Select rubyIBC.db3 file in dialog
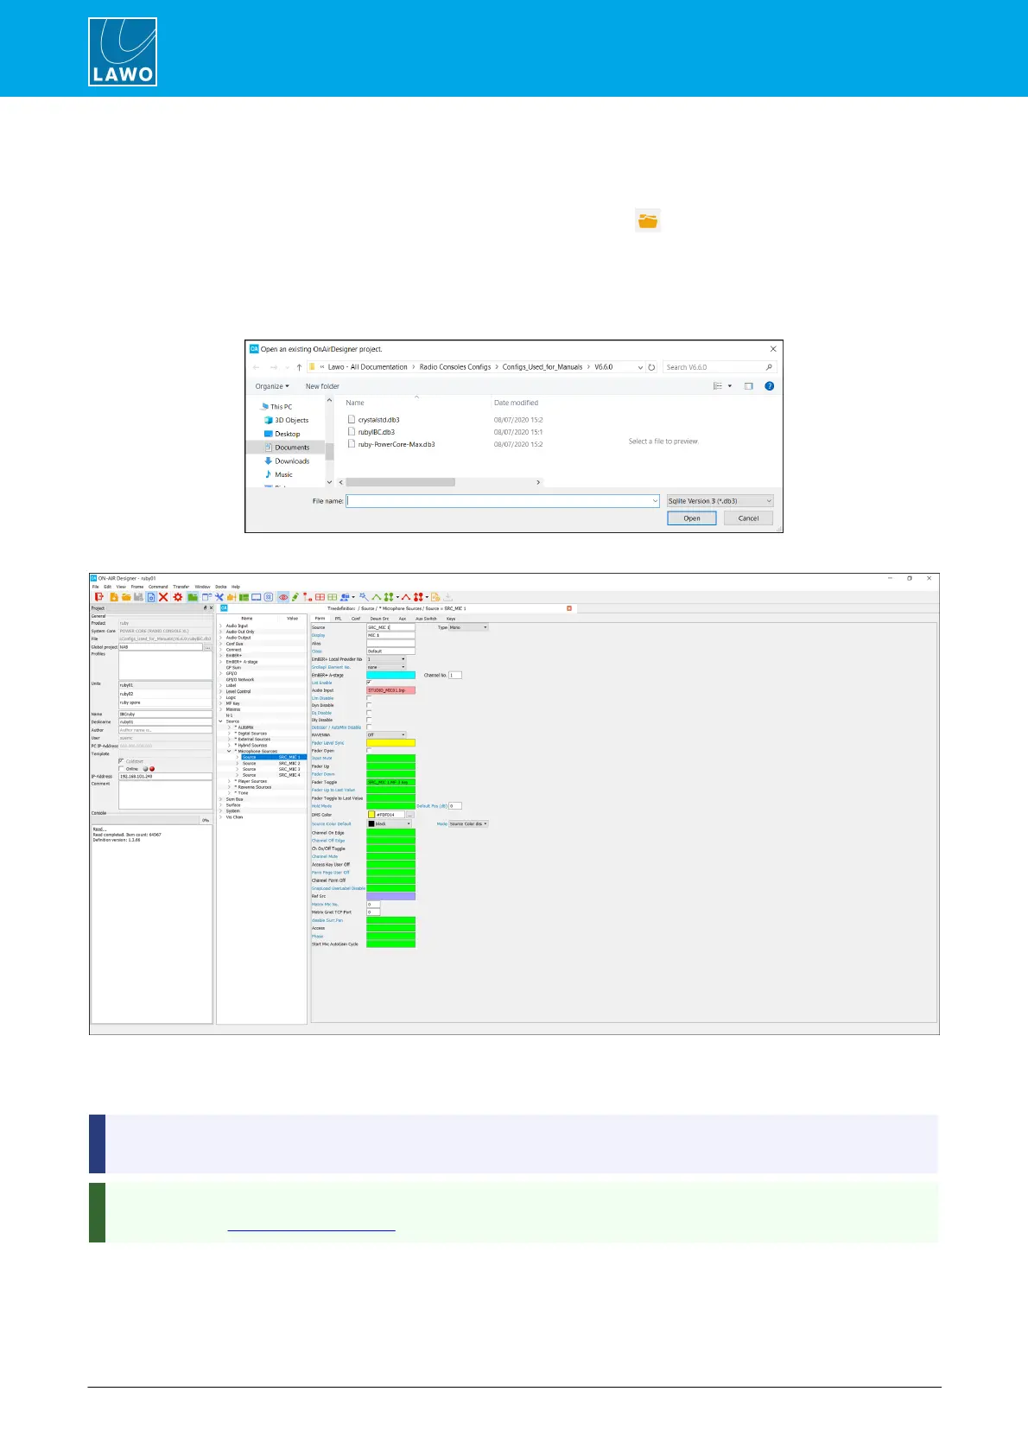 [377, 432]
